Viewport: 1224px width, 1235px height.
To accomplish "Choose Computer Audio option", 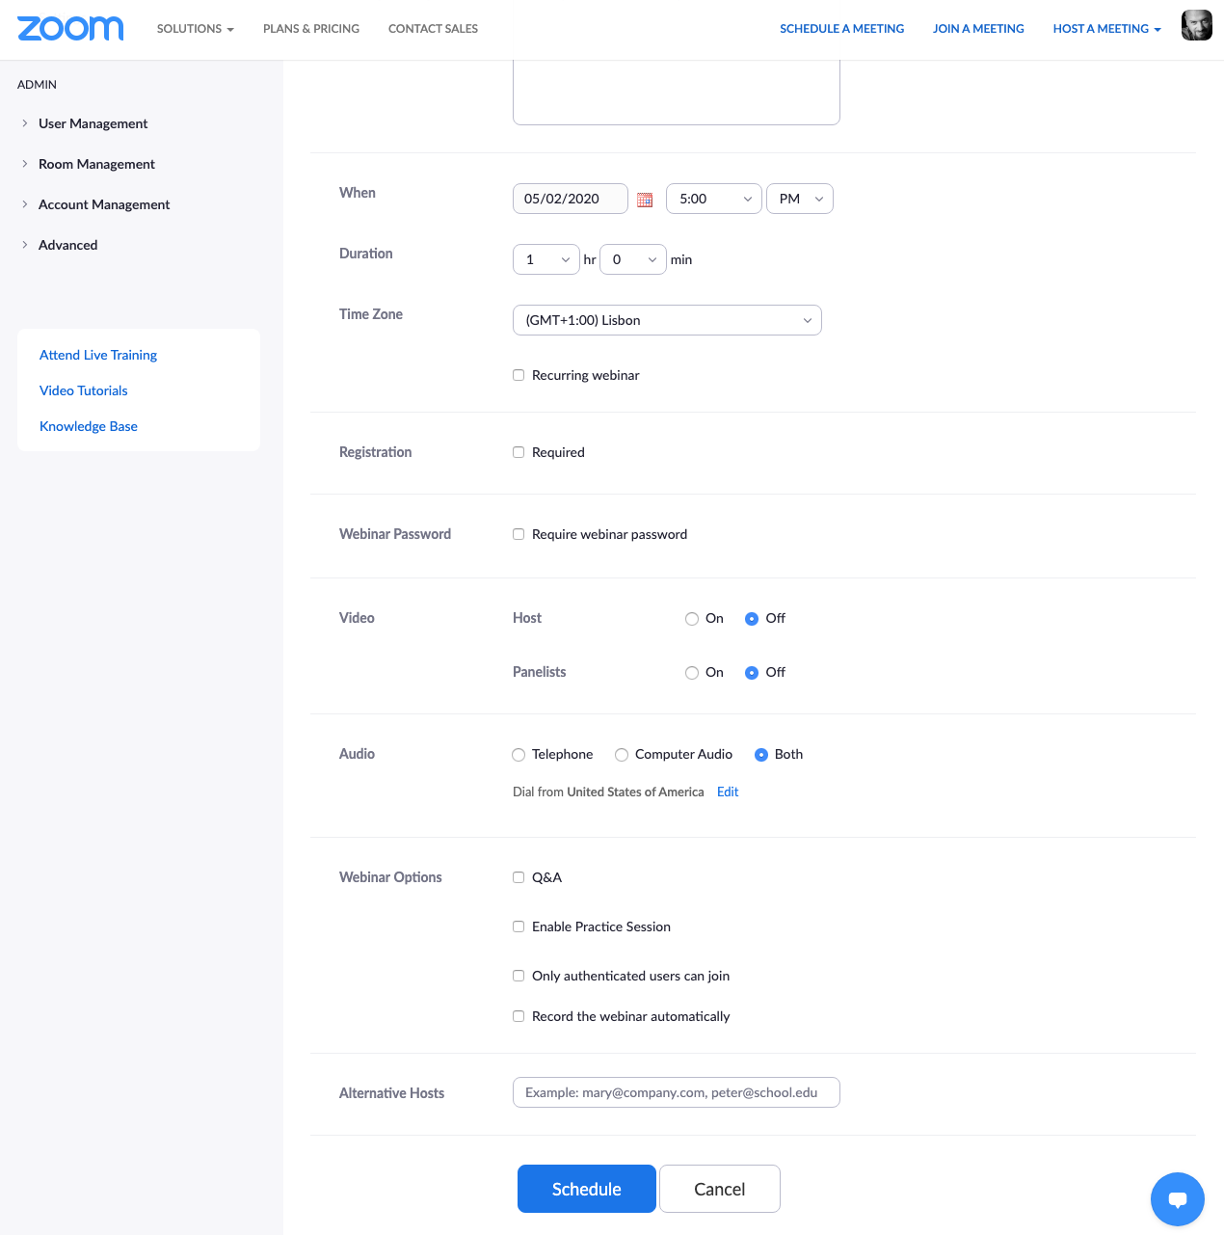I will (622, 755).
